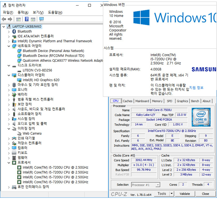Collapse the 프로세서 category

pos(9,163)
